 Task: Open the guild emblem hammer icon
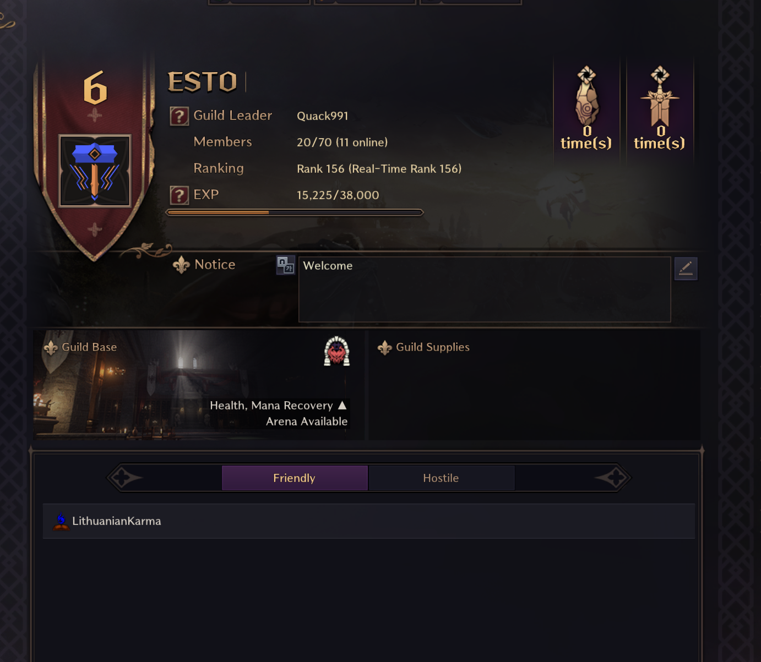pos(95,171)
